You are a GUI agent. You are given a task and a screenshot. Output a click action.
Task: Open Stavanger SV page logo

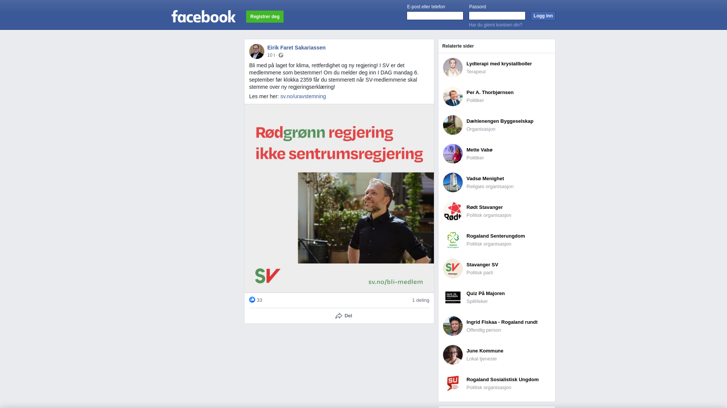453,269
